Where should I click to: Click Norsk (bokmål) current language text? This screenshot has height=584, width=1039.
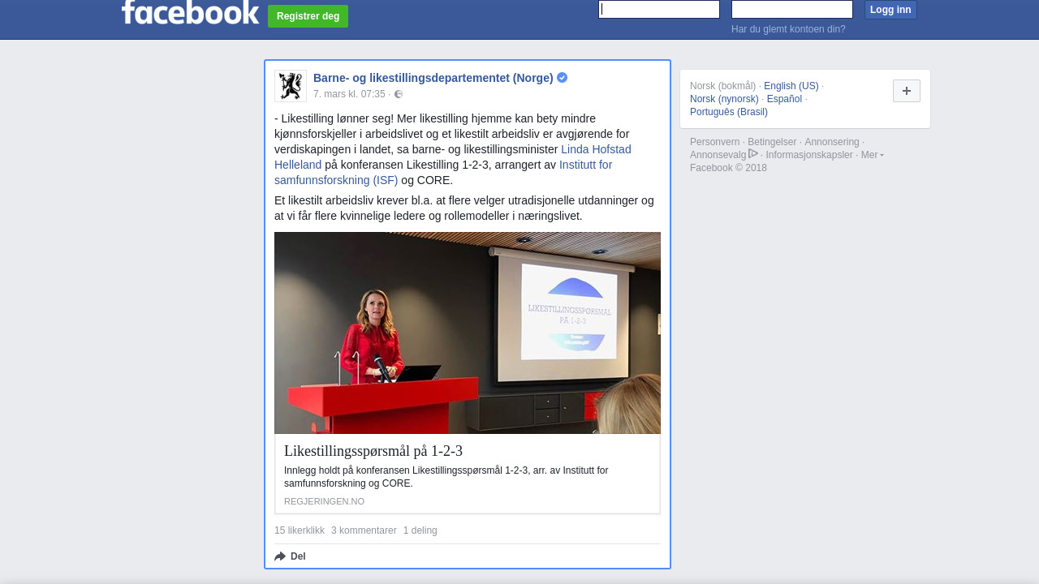(x=722, y=86)
